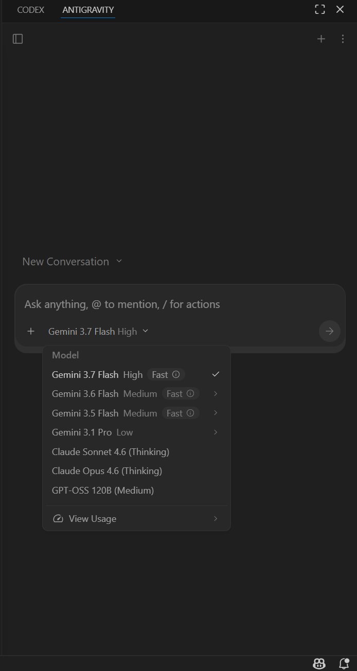Click the View Usage gauge icon
Image resolution: width=357 pixels, height=671 pixels.
[x=58, y=519]
